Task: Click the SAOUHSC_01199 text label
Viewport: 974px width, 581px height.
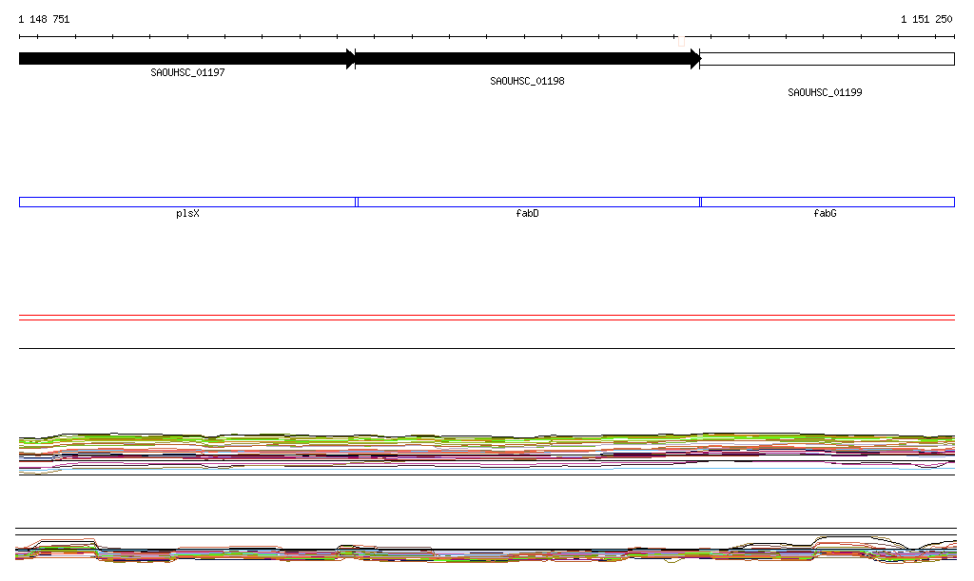Action: 825,93
